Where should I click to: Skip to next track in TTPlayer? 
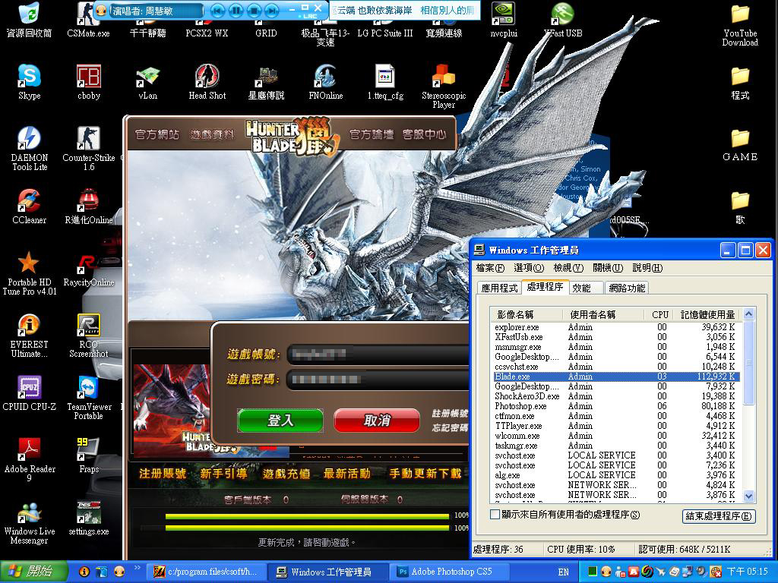pyautogui.click(x=273, y=11)
